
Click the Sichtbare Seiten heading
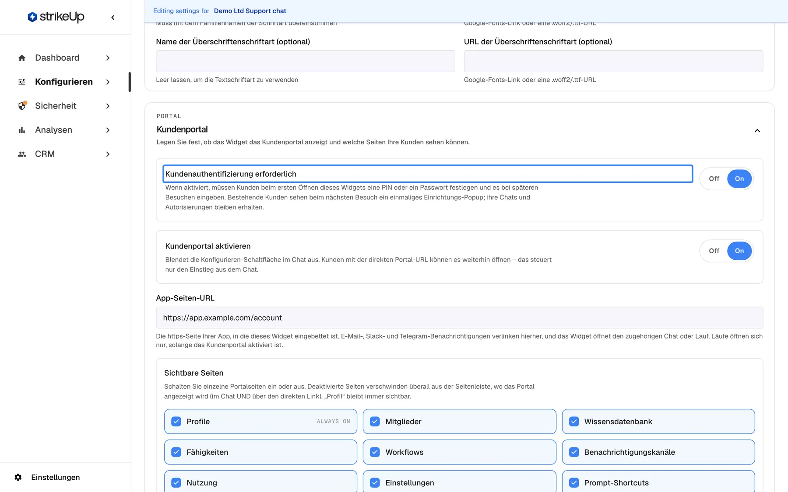click(193, 373)
